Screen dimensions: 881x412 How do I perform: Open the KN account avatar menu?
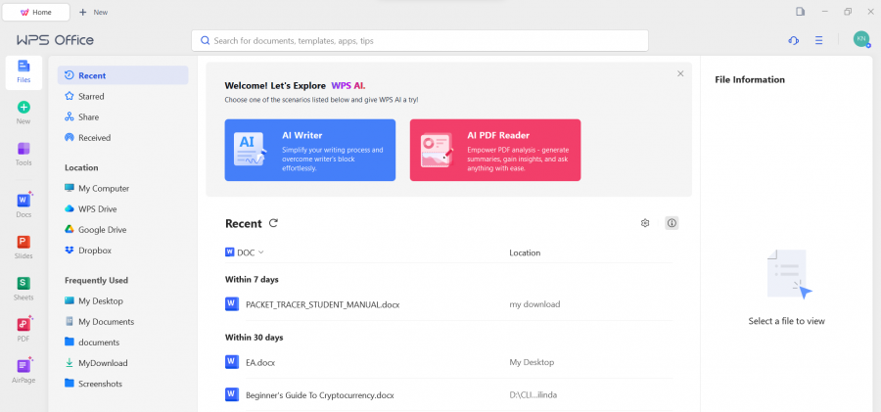click(860, 39)
